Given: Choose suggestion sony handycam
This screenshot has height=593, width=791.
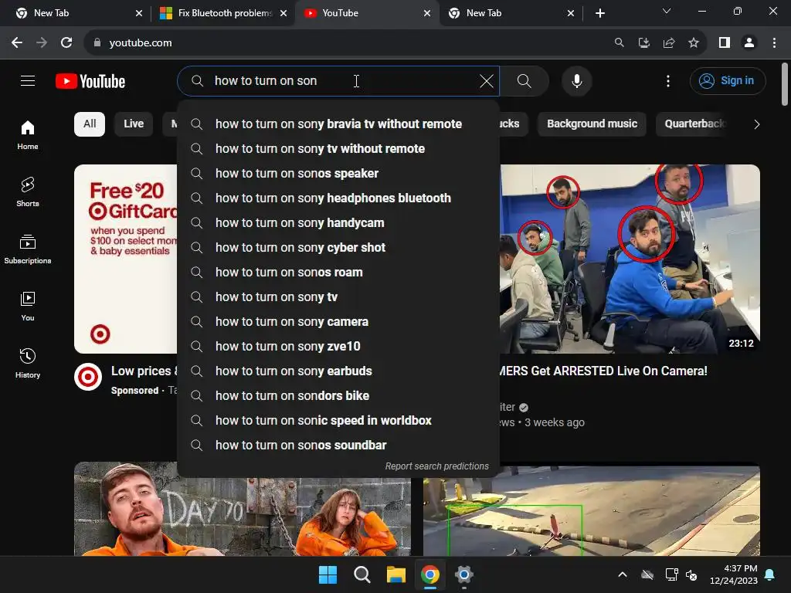Looking at the screenshot, I should click(338, 223).
